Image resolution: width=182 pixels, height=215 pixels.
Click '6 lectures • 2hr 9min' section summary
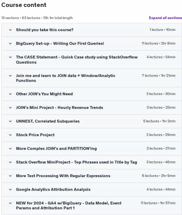pyautogui.click(x=159, y=176)
